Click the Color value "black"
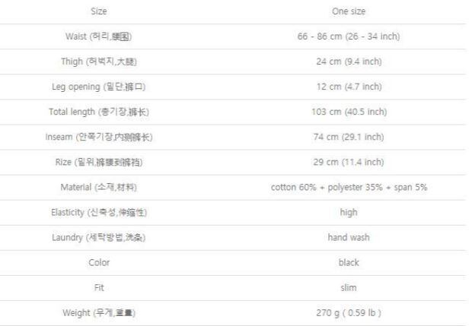 click(x=349, y=262)
